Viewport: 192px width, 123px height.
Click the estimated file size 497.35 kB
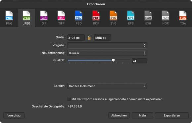(x=75, y=106)
